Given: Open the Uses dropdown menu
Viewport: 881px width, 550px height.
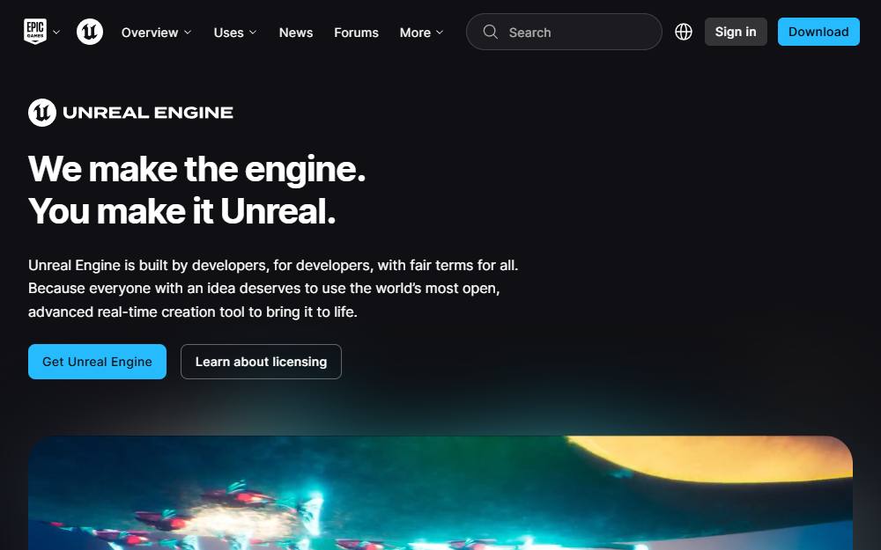Looking at the screenshot, I should click(235, 33).
